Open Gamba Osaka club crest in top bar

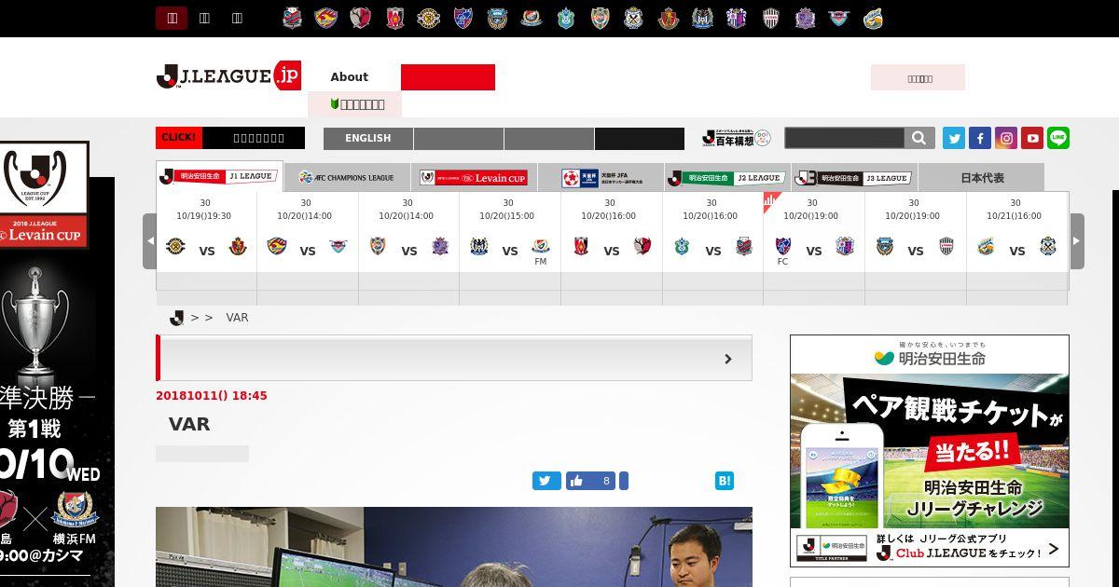tap(702, 18)
